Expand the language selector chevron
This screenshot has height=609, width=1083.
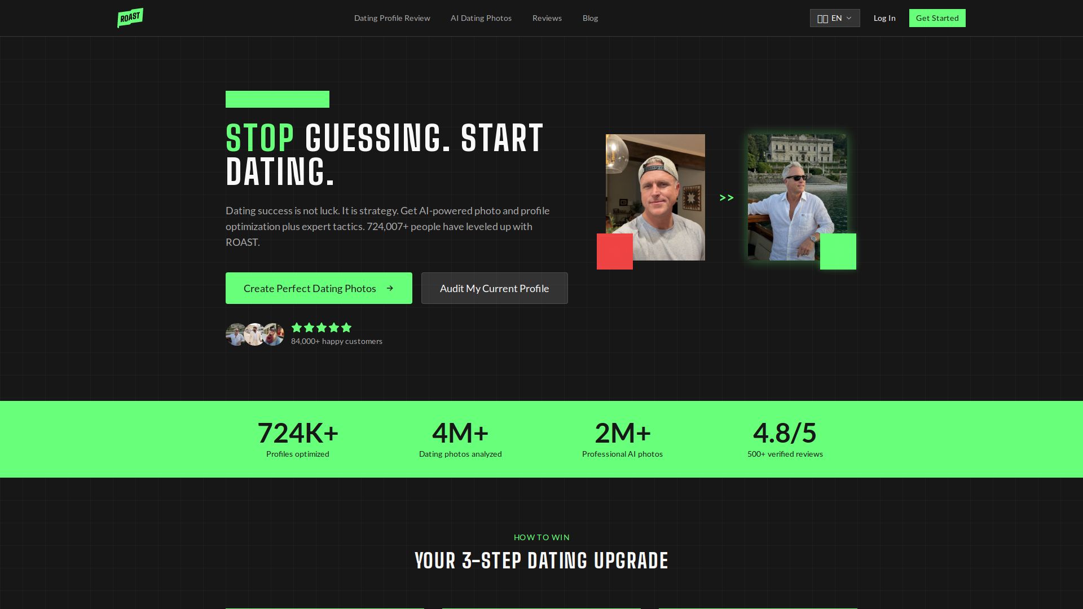[849, 18]
